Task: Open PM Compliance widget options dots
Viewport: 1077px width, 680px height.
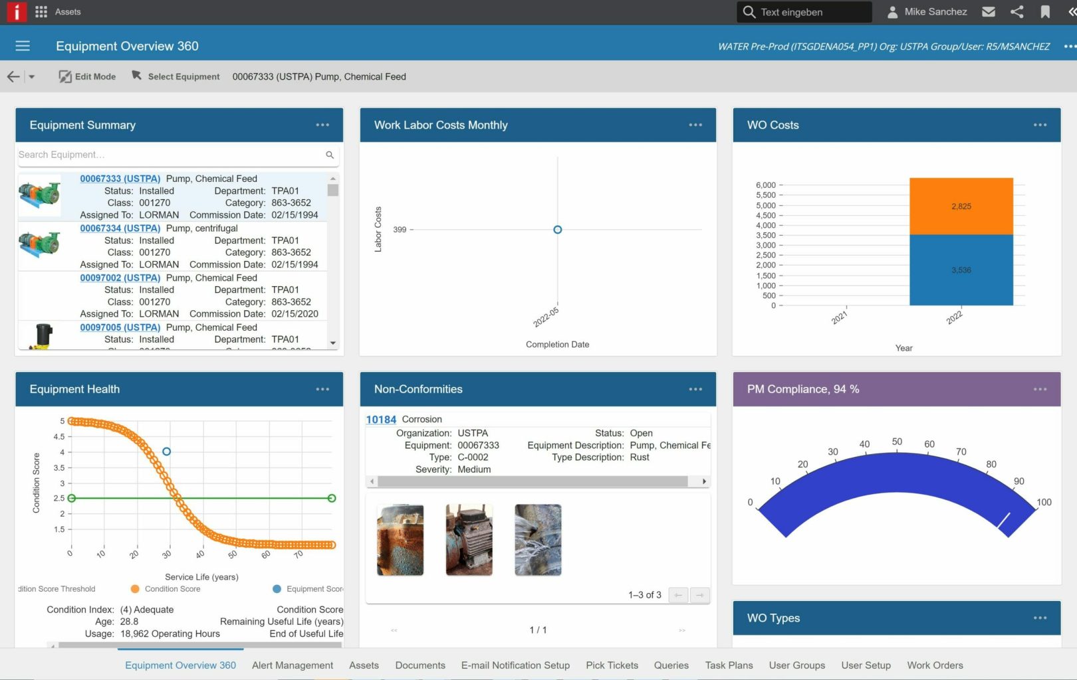Action: point(1040,389)
